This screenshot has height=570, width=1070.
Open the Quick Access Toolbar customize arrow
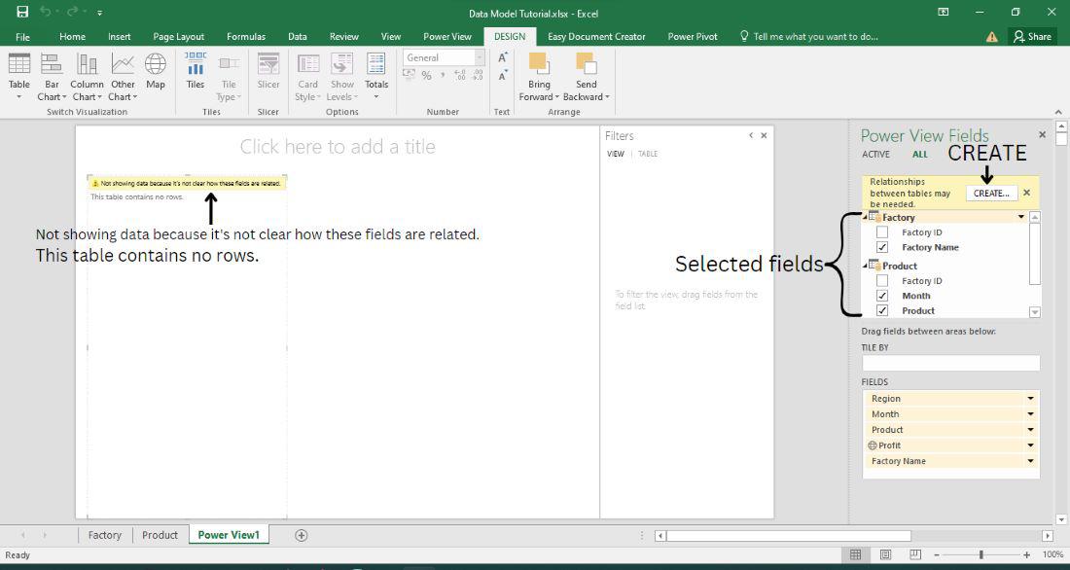(x=99, y=13)
